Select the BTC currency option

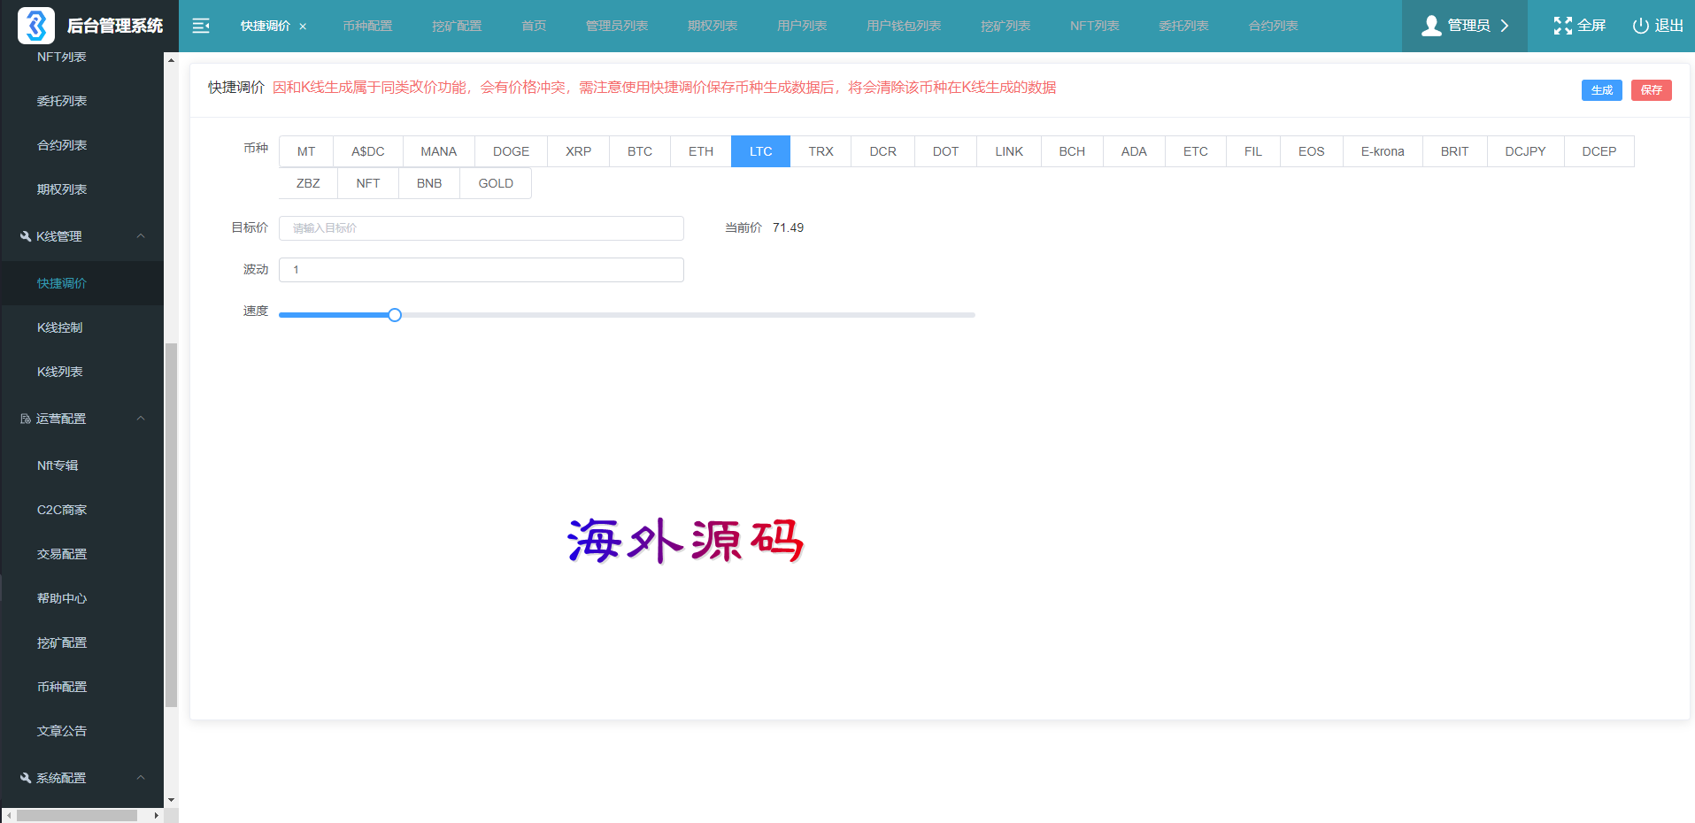click(x=640, y=151)
